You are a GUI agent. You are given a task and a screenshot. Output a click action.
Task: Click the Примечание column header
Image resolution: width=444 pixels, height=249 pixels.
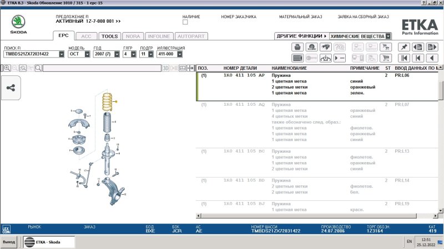click(x=365, y=68)
